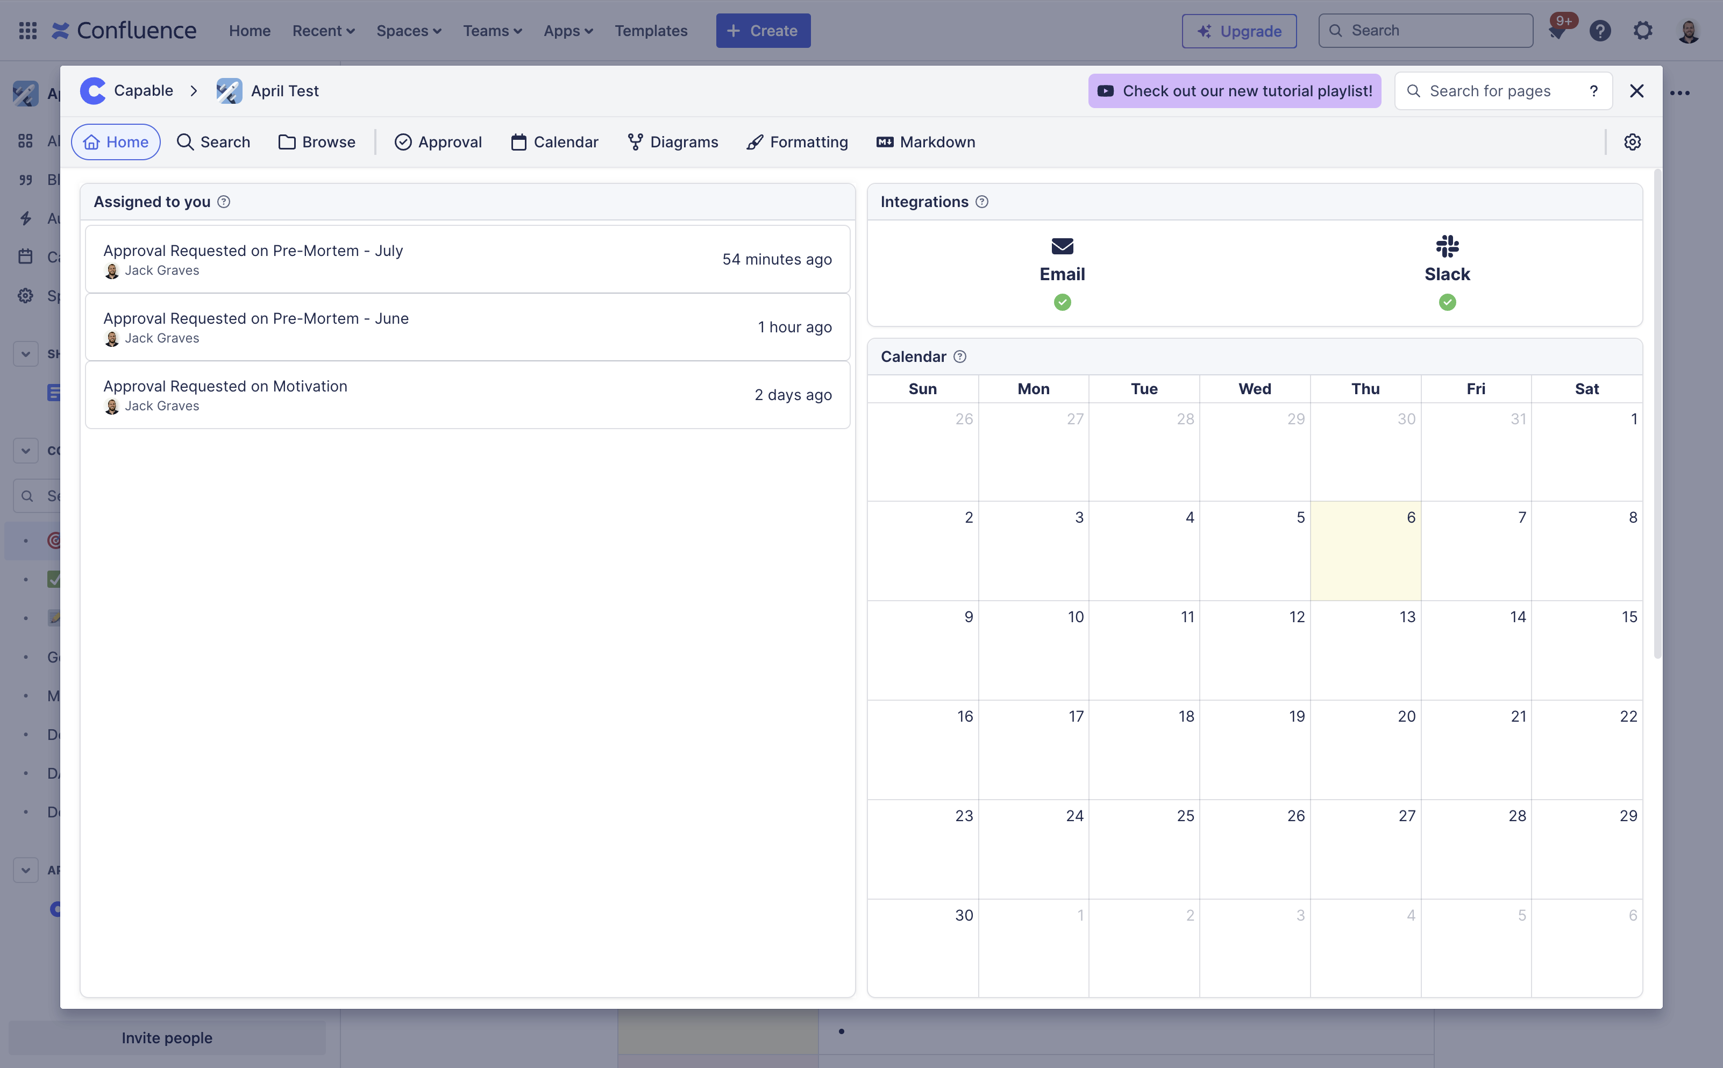This screenshot has width=1723, height=1068.
Task: Switch to the Approval tab
Action: [438, 142]
